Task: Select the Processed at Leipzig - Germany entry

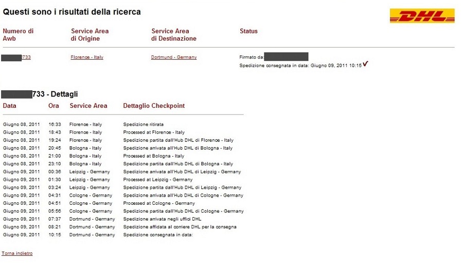Action: point(157,180)
